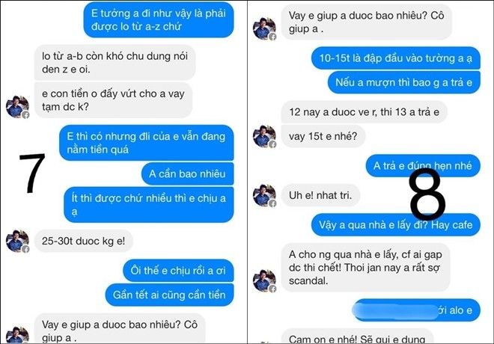Tap avatar beside "vay 15t e nhé?"
The image size is (494, 344).
[x=264, y=136]
